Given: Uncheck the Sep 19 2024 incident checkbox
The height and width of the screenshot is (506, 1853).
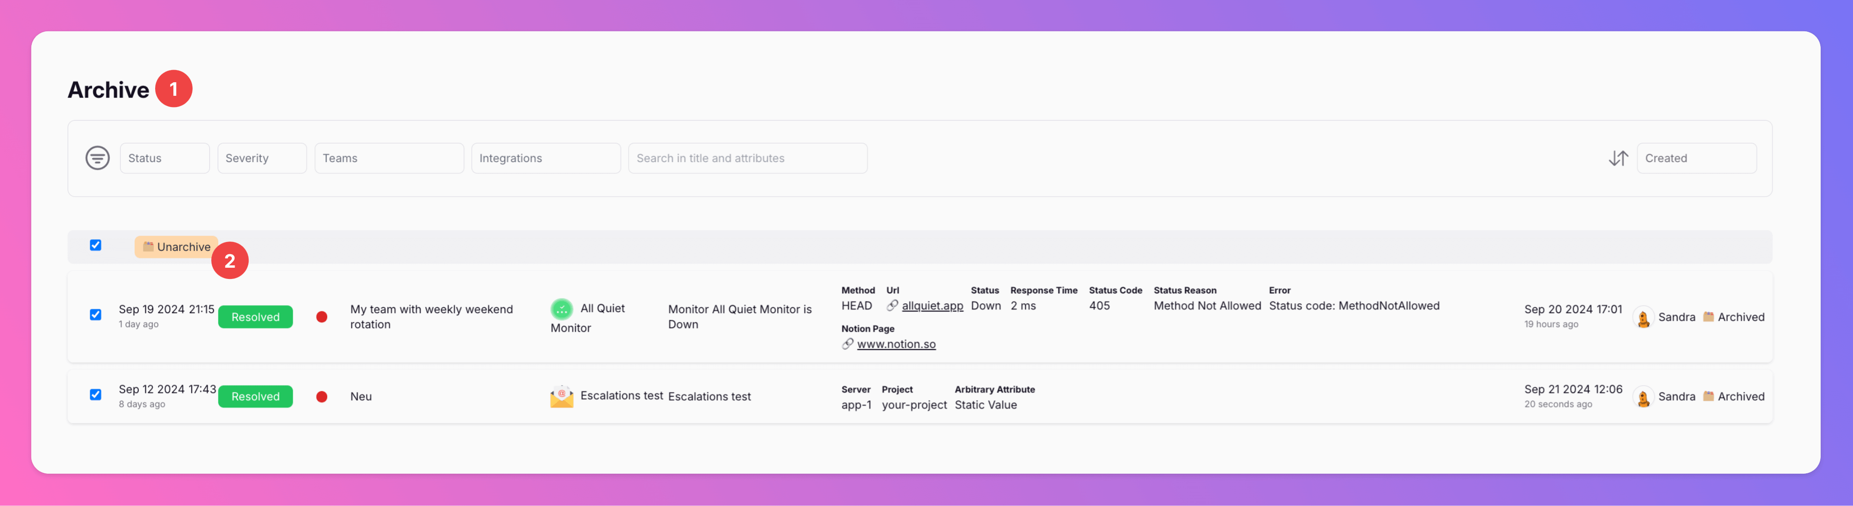Looking at the screenshot, I should [x=96, y=315].
